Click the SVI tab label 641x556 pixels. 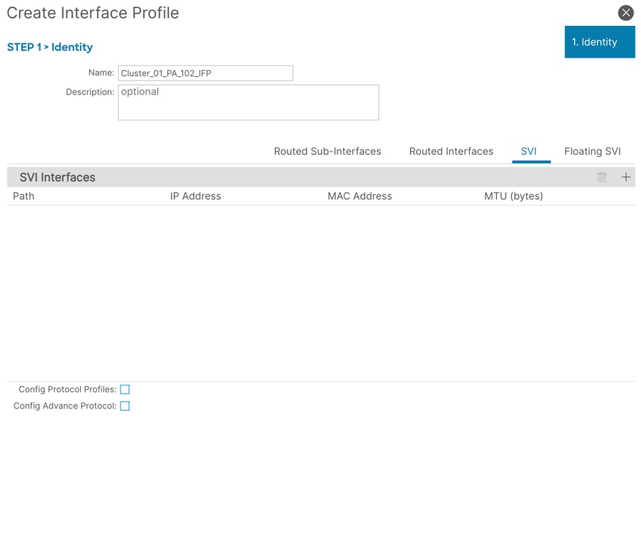(x=530, y=151)
